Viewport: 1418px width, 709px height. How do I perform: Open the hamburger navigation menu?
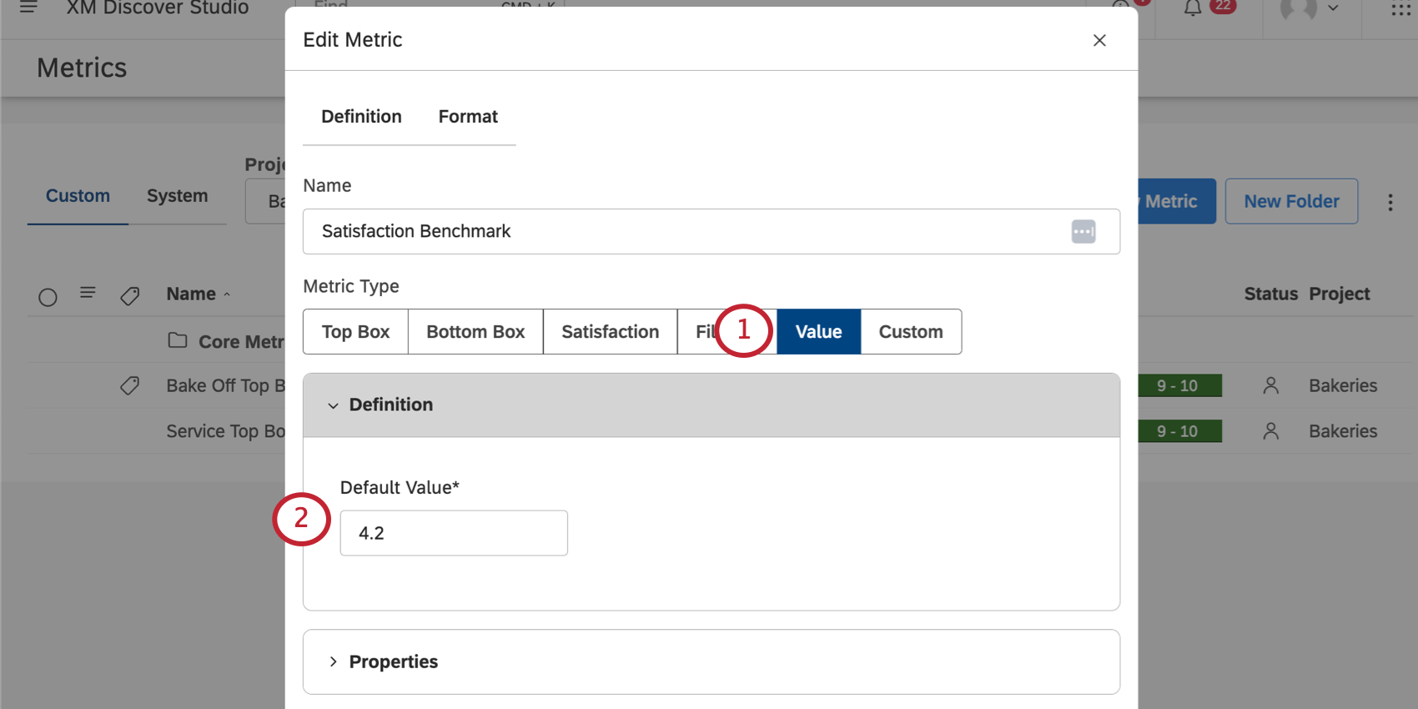pos(28,8)
